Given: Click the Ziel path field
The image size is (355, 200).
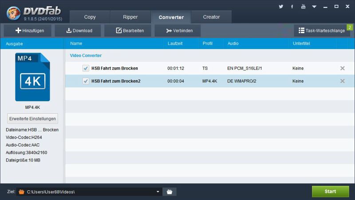Looking at the screenshot, I should tap(88, 192).
